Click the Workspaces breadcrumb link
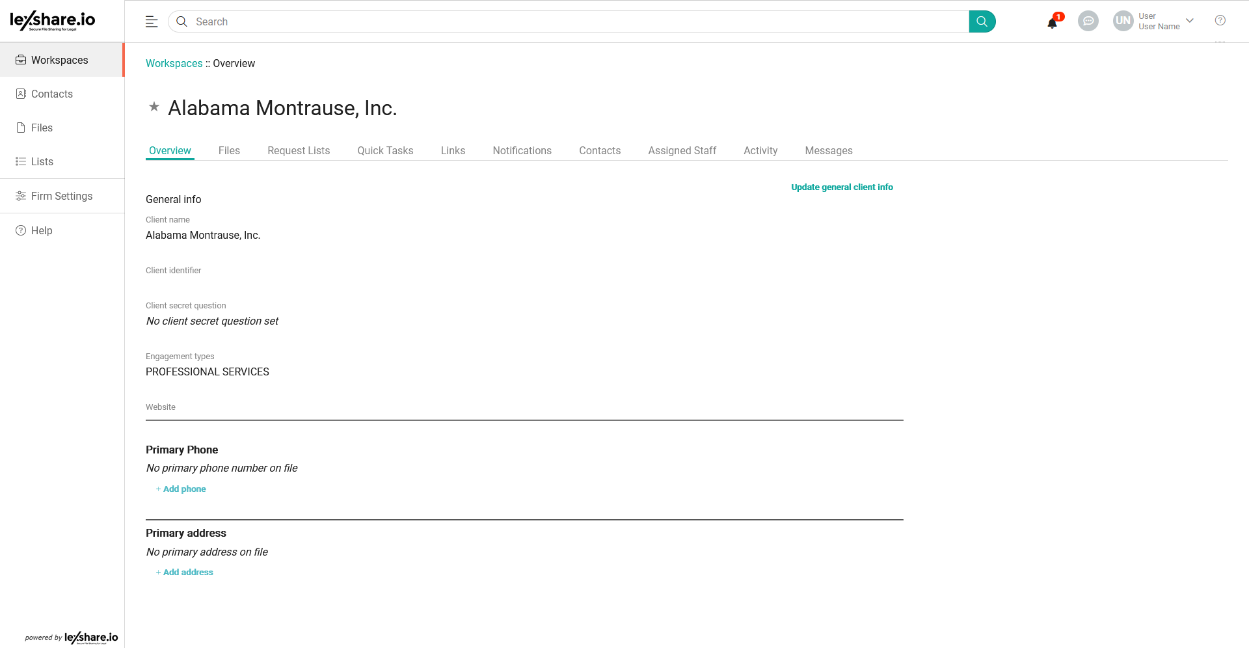The height and width of the screenshot is (648, 1249). (x=174, y=63)
